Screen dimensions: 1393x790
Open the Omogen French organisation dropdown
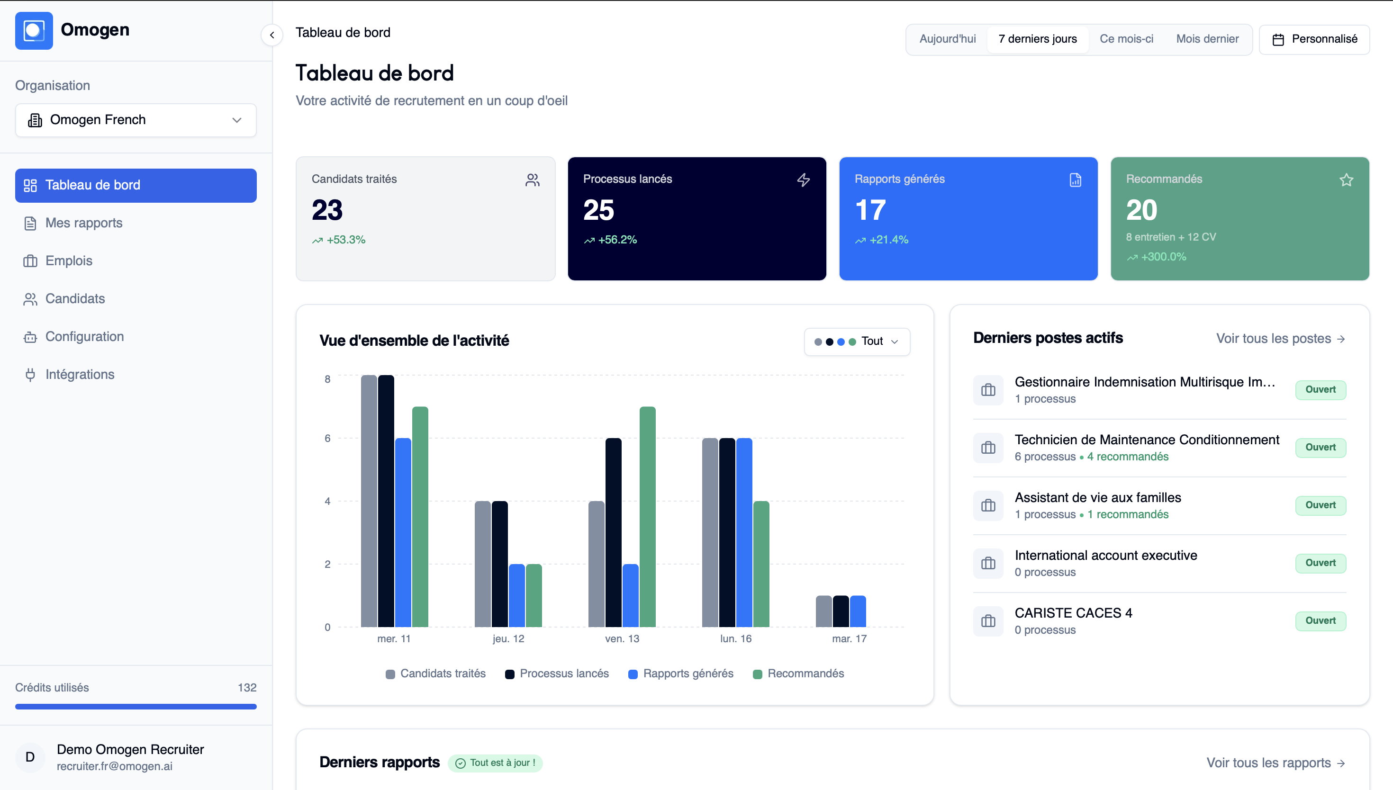[x=136, y=120]
